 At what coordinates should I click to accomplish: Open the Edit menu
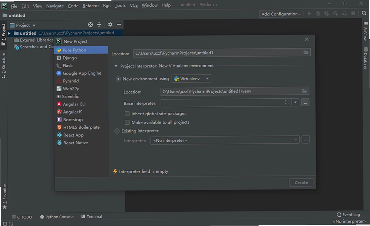point(25,6)
